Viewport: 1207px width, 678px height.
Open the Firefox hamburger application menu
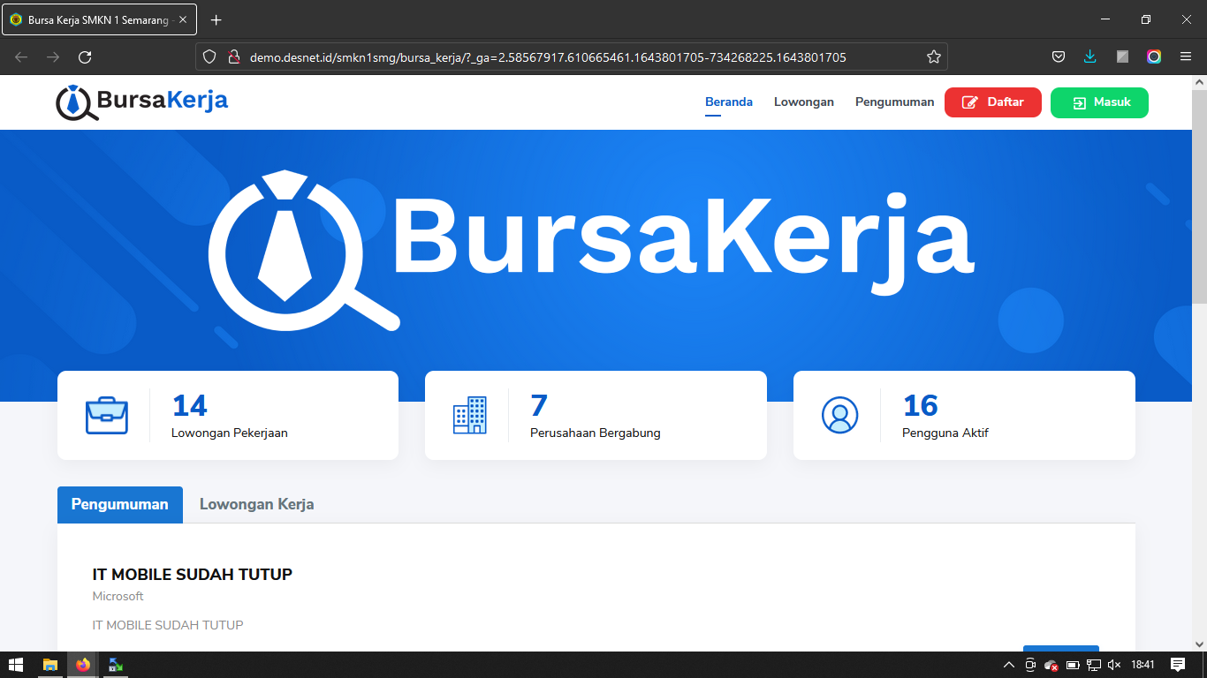(1186, 57)
